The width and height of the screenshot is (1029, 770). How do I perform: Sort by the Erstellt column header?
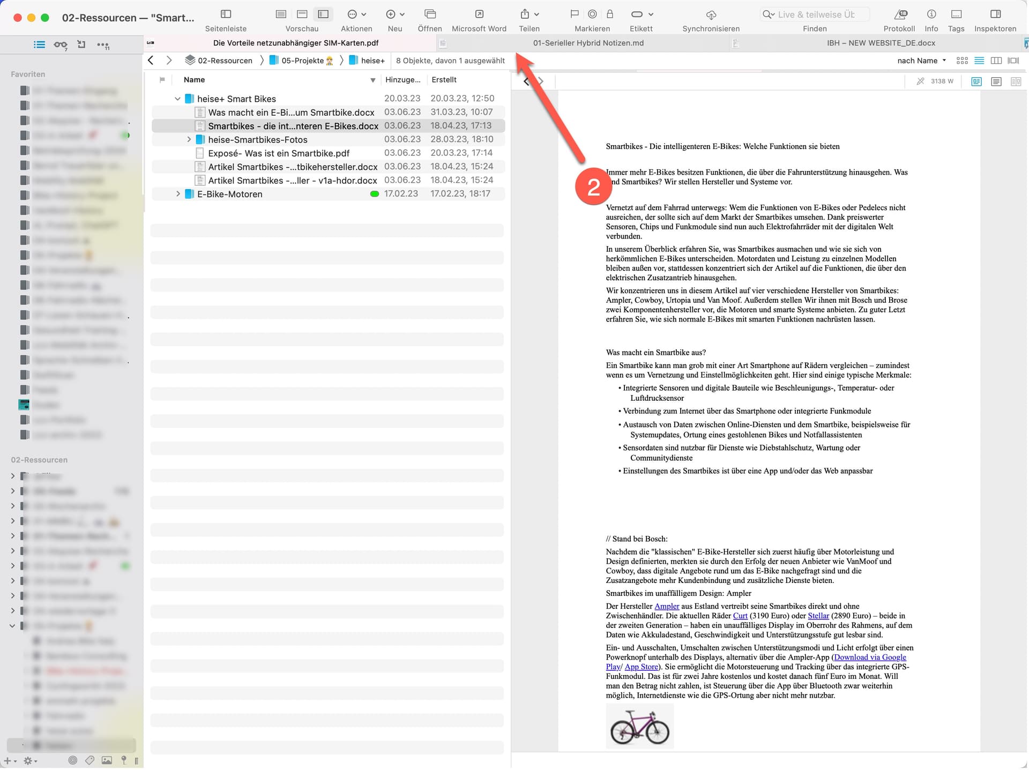(x=444, y=80)
